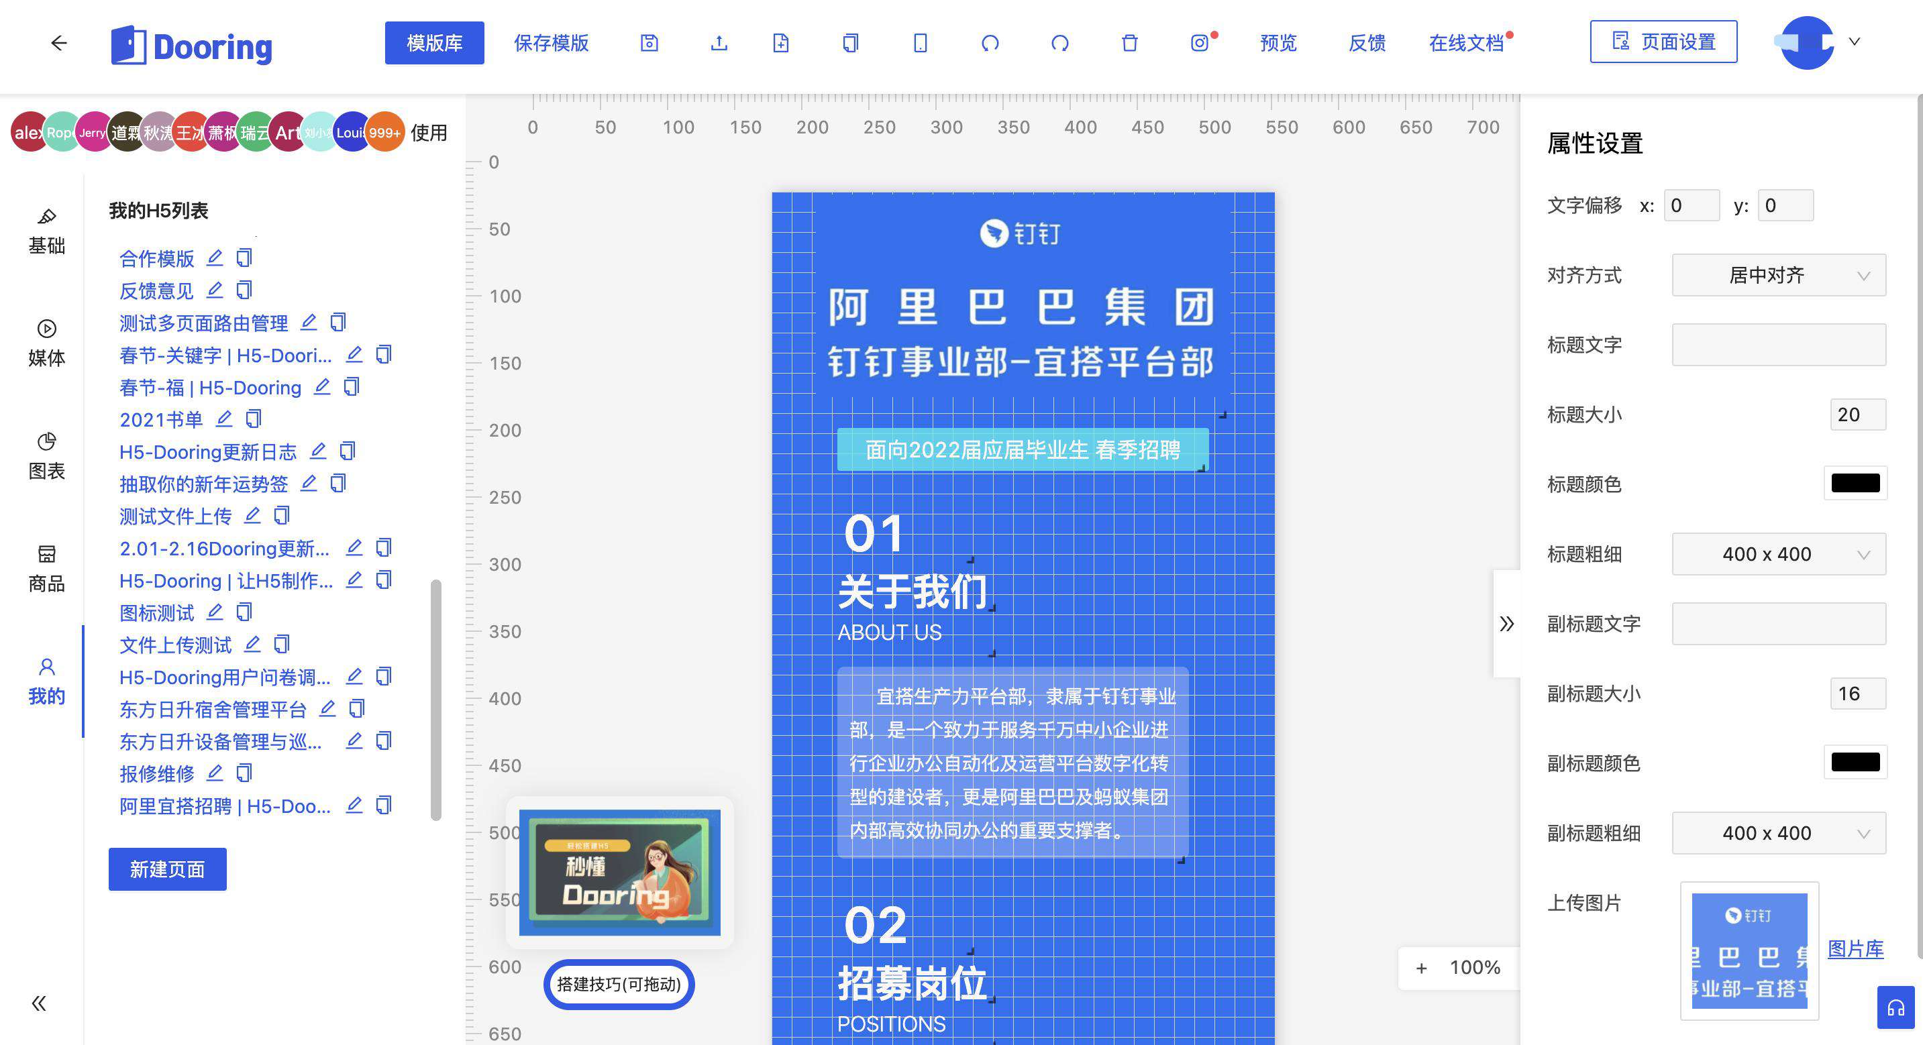Open 在线文档 link
The image size is (1923, 1045).
[1466, 42]
